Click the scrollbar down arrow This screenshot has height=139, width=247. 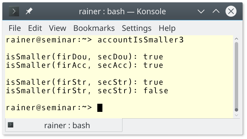point(236,115)
